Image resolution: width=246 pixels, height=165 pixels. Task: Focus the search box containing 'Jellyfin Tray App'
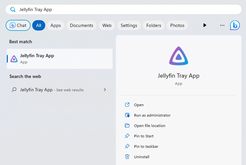pos(124,9)
